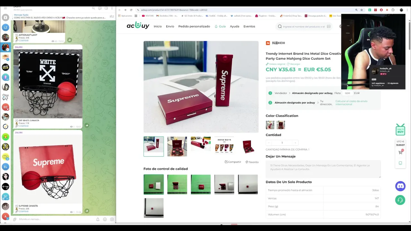Open Chrome three-dot menu
The height and width of the screenshot is (231, 411).
pyautogui.click(x=407, y=10)
